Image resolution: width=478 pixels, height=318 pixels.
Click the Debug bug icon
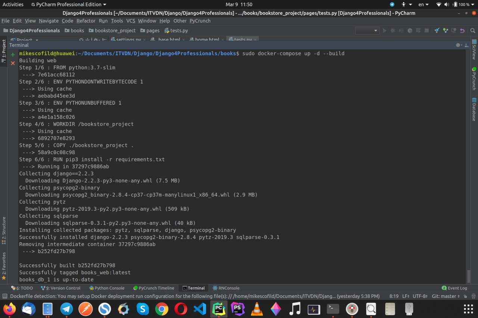(x=393, y=31)
